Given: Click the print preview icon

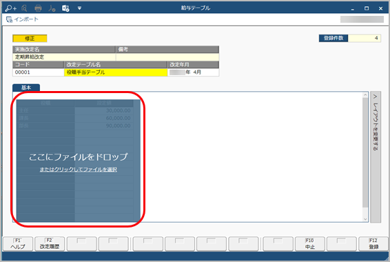Looking at the screenshot, I should click(x=24, y=8).
